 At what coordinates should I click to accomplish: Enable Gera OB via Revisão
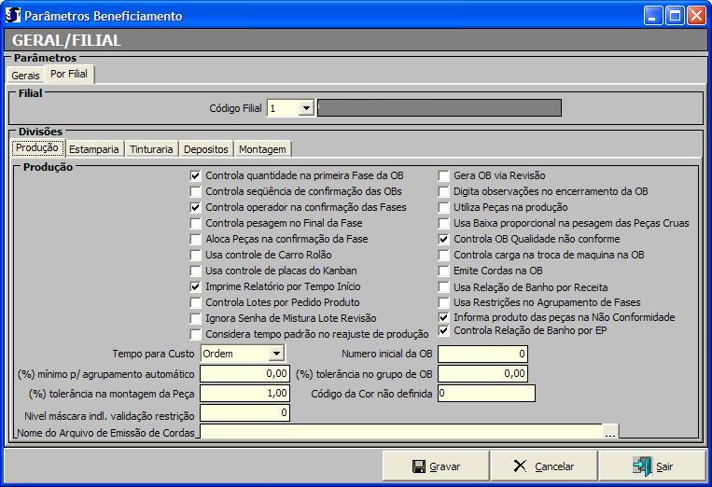pyautogui.click(x=444, y=175)
